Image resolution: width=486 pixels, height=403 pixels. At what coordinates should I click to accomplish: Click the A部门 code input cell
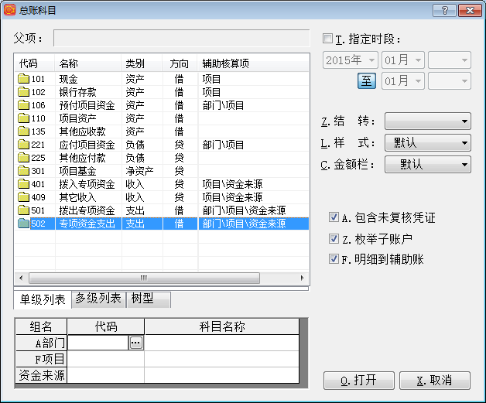[x=98, y=343]
